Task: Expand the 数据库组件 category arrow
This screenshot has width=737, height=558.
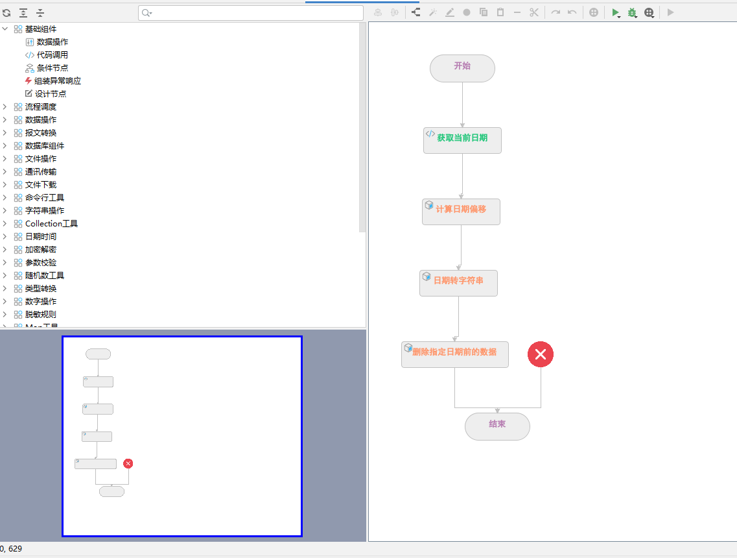Action: point(5,146)
